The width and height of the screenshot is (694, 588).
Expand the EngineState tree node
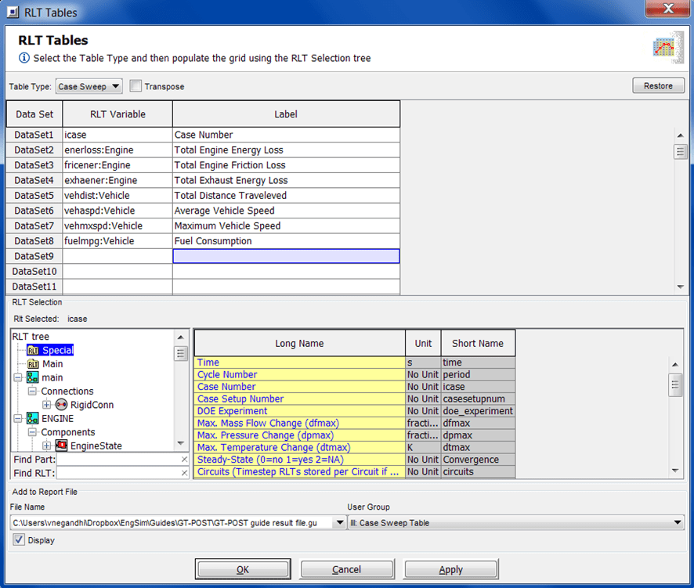[46, 446]
